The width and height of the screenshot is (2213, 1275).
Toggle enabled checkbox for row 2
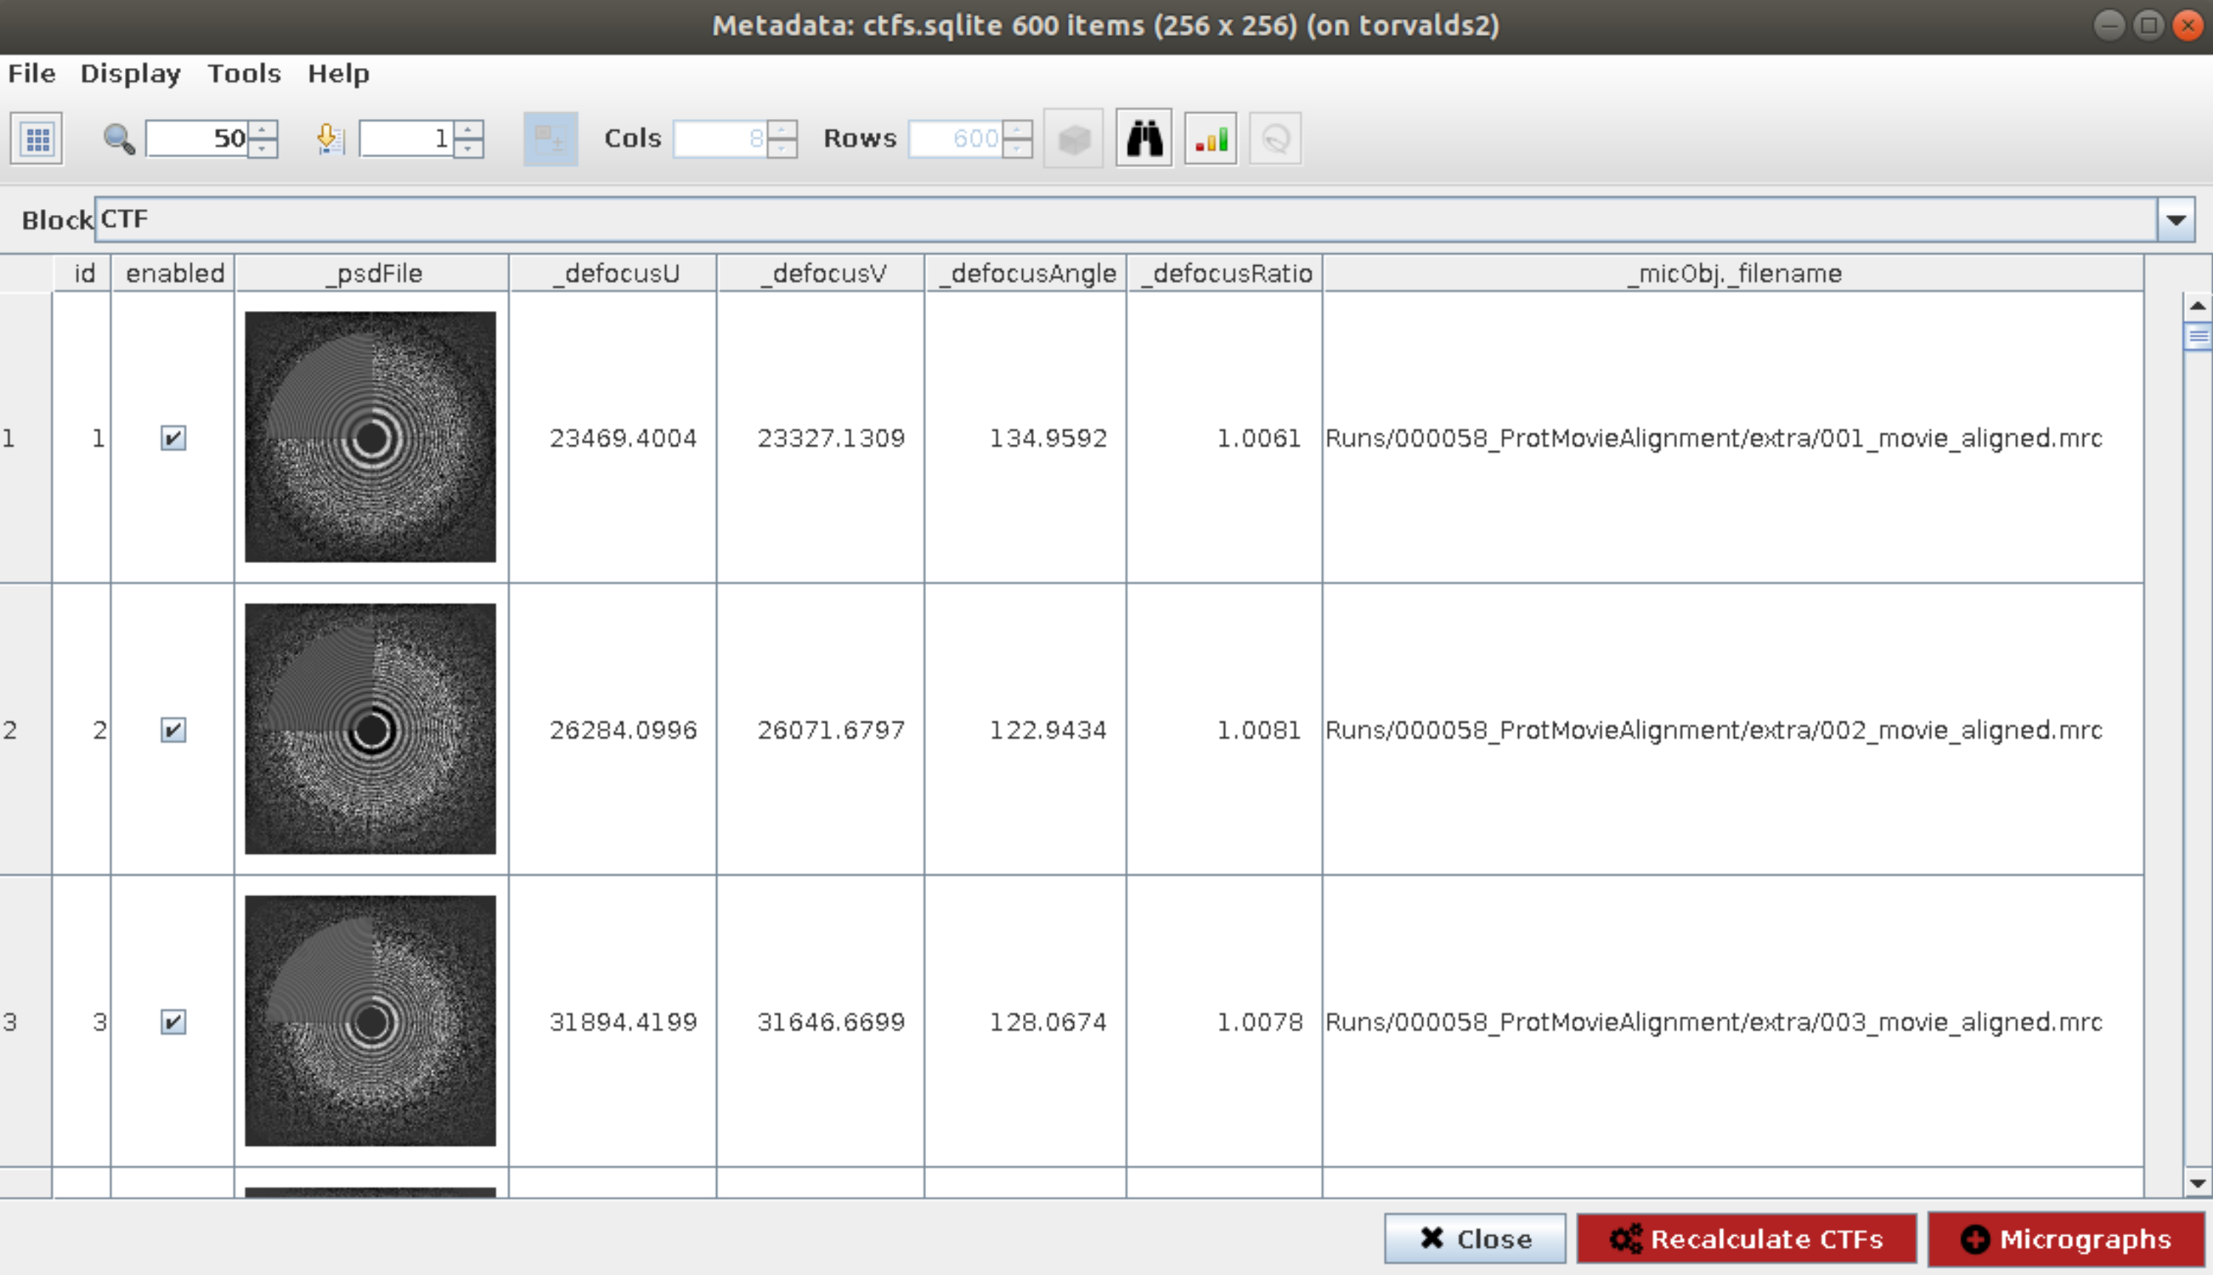coord(174,729)
